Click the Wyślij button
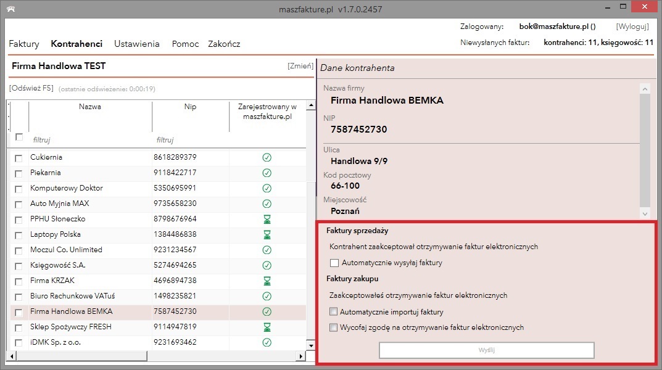662x370 pixels. [x=486, y=350]
